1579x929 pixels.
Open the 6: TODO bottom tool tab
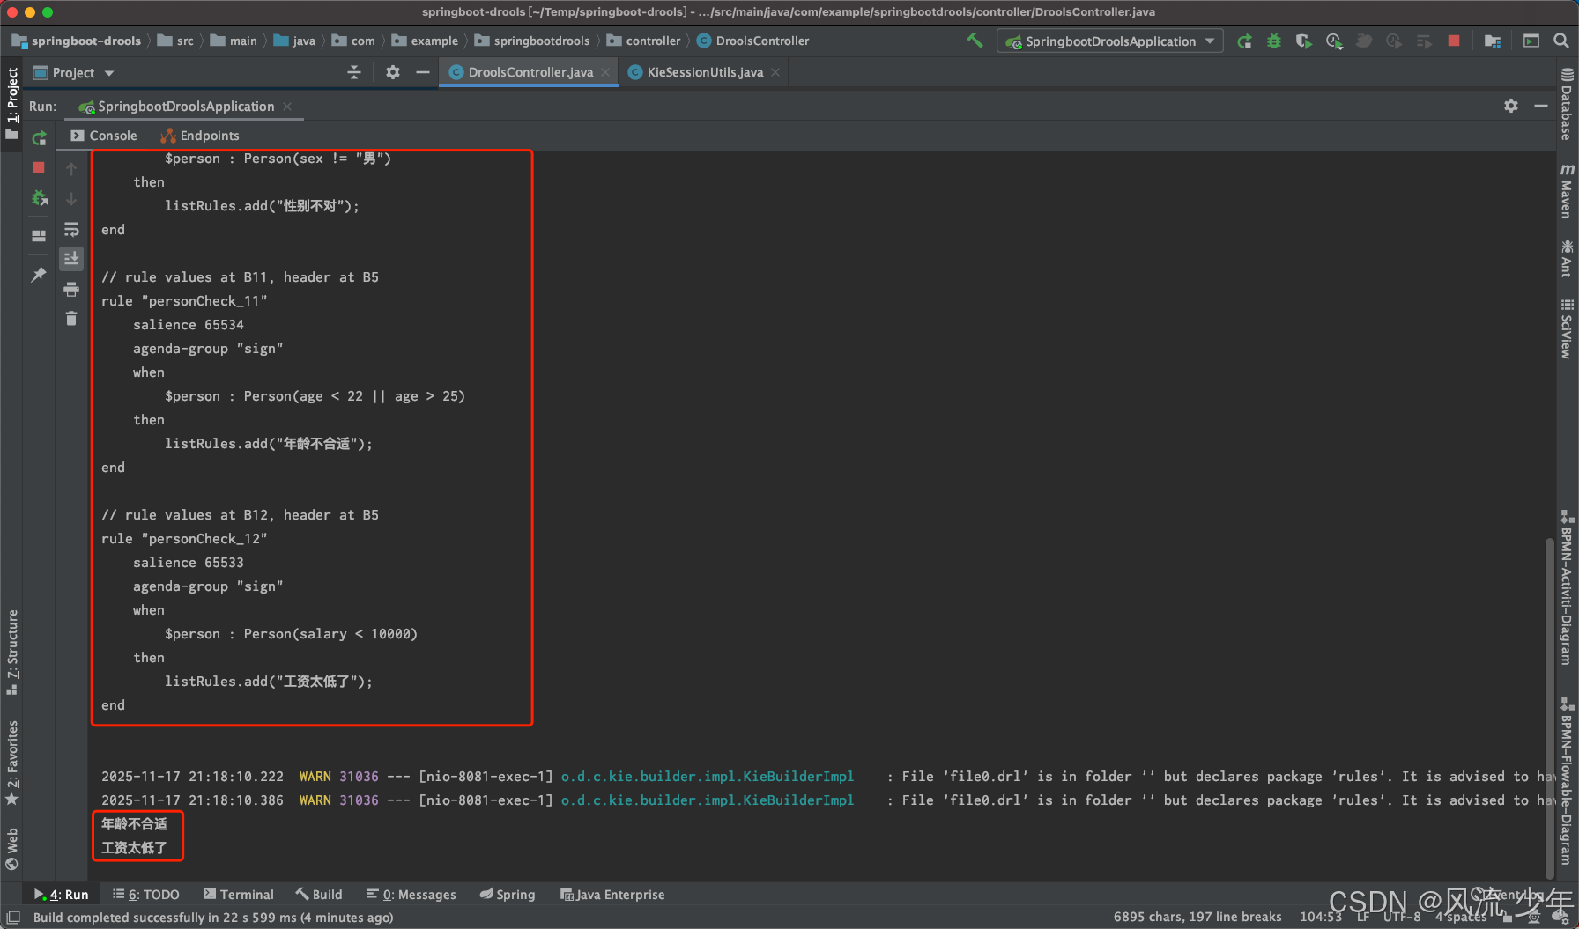(146, 895)
